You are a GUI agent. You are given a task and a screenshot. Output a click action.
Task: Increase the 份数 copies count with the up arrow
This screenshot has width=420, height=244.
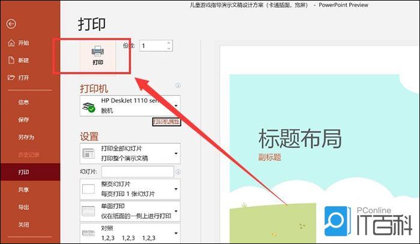[x=169, y=43]
